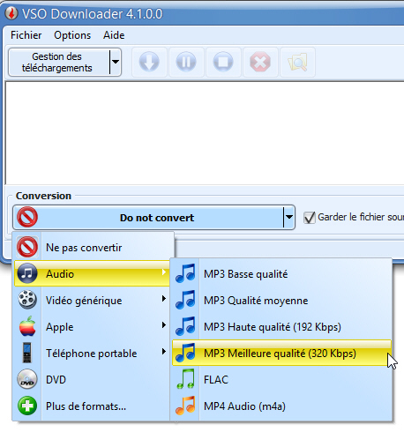Toggle the Garder le fichier source checkbox

(x=310, y=218)
